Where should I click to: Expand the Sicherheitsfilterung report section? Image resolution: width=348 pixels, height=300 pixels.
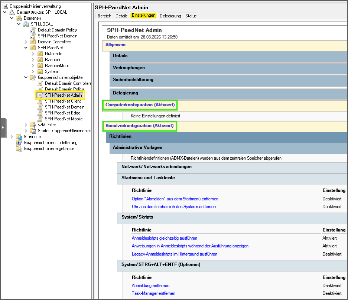(x=228, y=80)
